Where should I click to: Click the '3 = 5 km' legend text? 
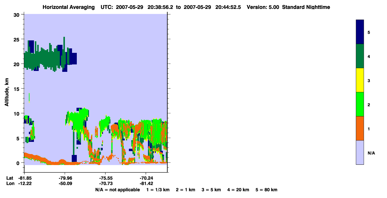(x=211, y=190)
